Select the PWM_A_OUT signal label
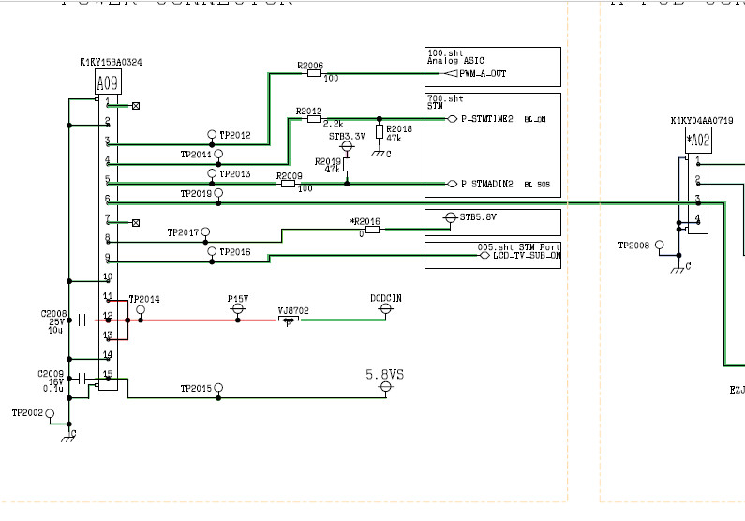The height and width of the screenshot is (521, 745). point(483,74)
